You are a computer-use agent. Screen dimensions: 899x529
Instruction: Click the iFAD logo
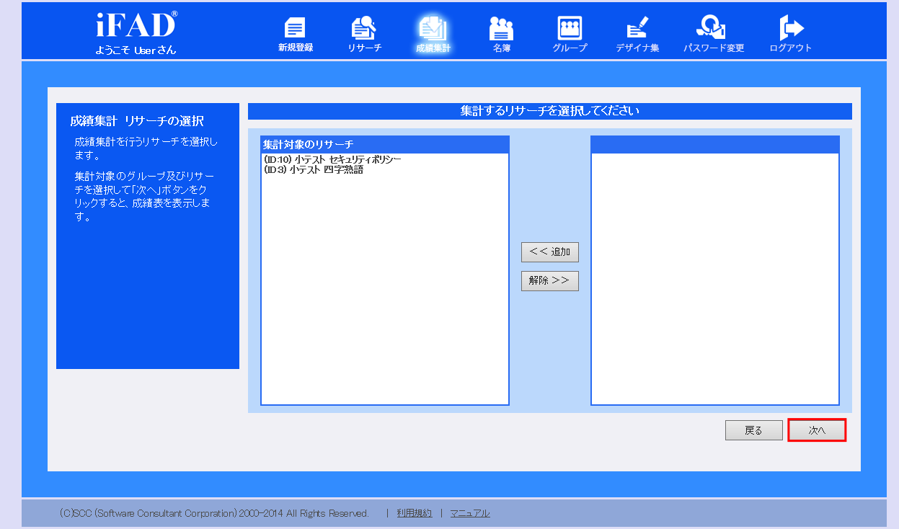point(136,26)
